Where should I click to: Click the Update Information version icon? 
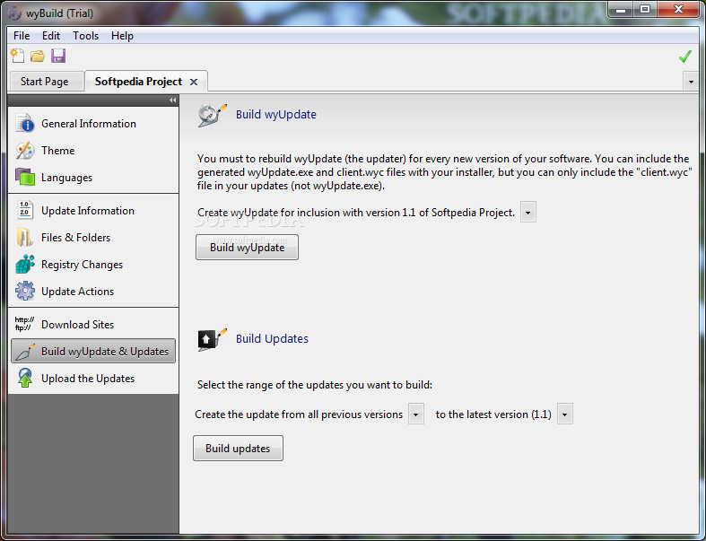point(25,210)
